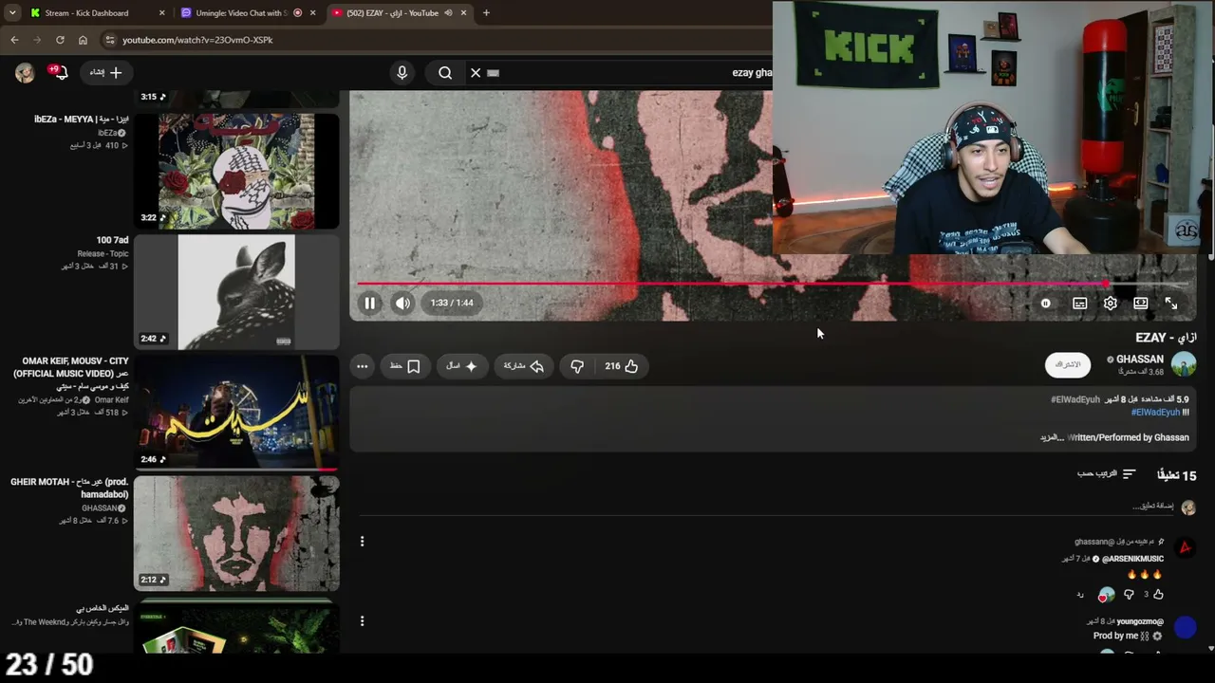Toggle the player autoplay switch

tap(1045, 303)
